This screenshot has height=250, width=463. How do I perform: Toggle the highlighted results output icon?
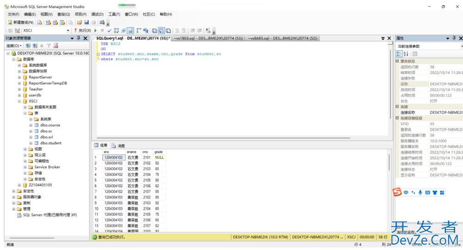(x=161, y=31)
